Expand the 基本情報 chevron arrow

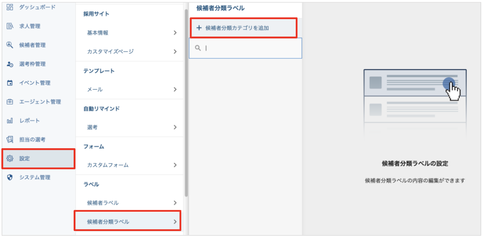tap(175, 33)
